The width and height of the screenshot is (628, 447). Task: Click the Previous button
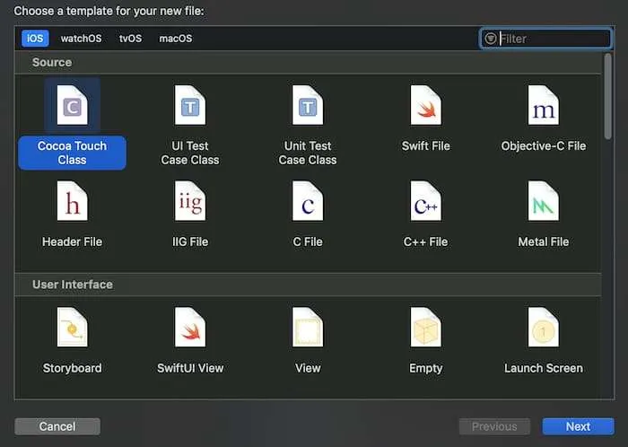(x=494, y=426)
